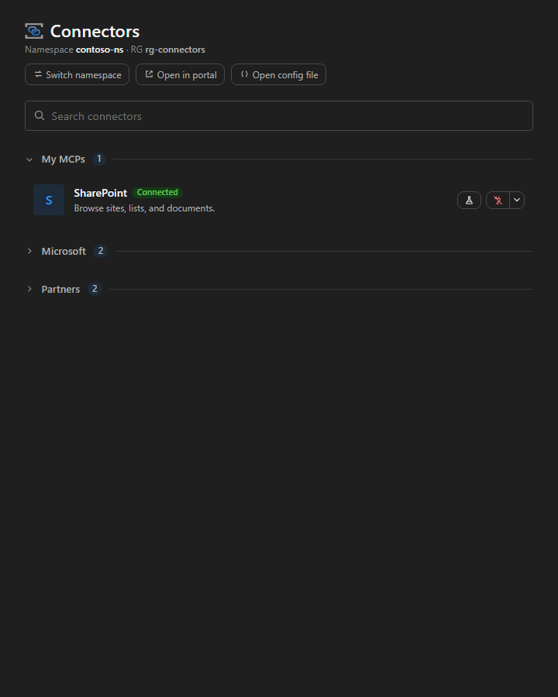Expand the Microsoft section

(29, 251)
